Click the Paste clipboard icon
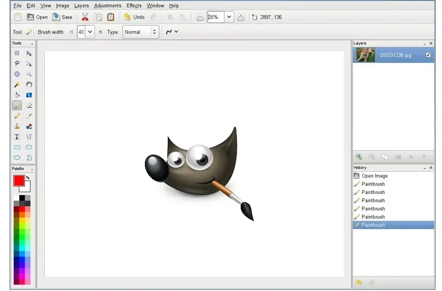442x291 pixels. click(111, 17)
